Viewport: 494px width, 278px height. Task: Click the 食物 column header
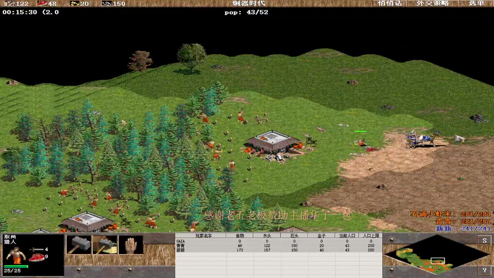[x=240, y=236]
